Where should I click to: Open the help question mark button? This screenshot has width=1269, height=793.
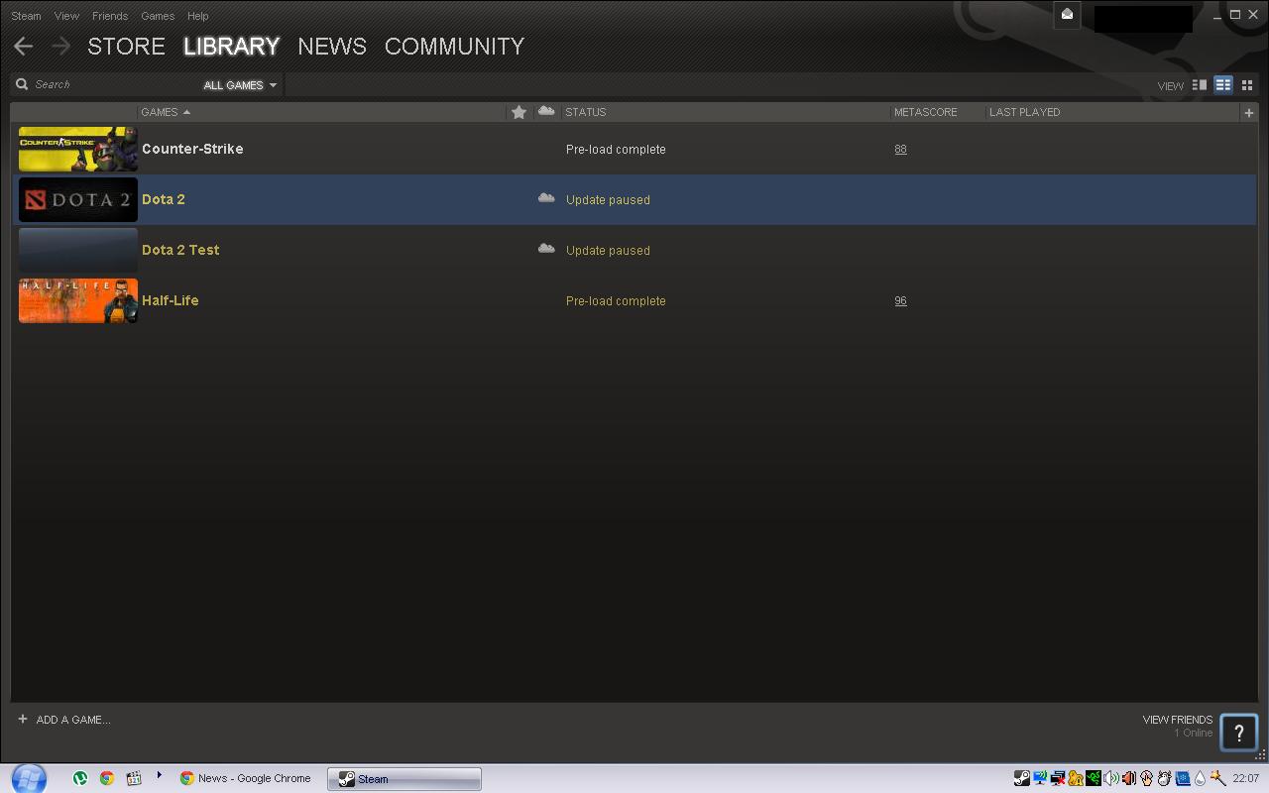(x=1238, y=734)
